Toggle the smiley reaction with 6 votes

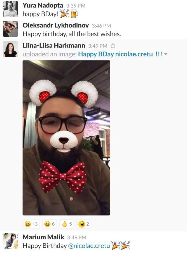pos(50,224)
